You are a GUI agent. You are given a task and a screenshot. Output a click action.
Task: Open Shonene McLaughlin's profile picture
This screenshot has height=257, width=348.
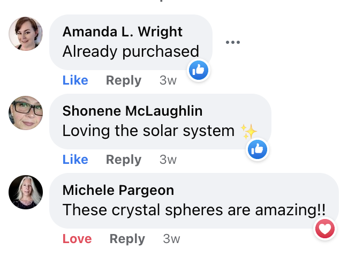click(x=26, y=113)
